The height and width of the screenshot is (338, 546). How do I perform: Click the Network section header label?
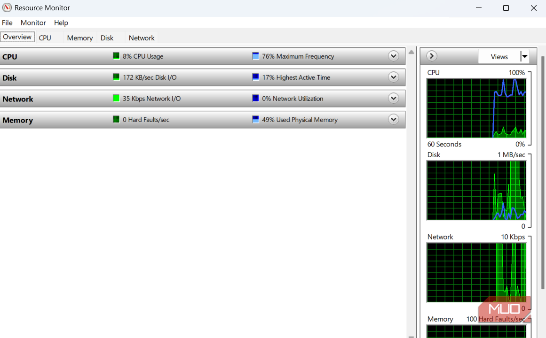[18, 99]
